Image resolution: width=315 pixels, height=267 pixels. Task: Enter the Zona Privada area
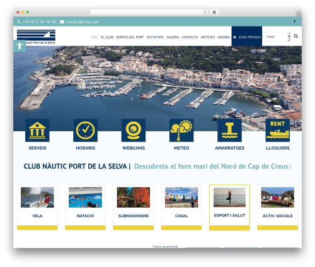pyautogui.click(x=247, y=36)
